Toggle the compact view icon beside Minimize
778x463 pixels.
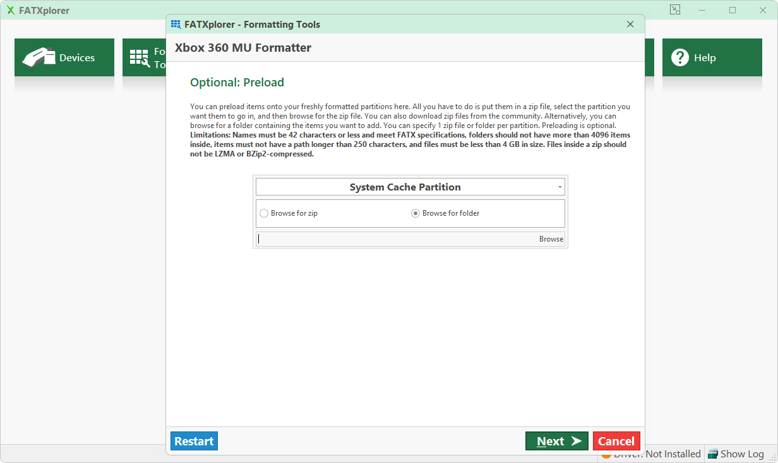675,10
